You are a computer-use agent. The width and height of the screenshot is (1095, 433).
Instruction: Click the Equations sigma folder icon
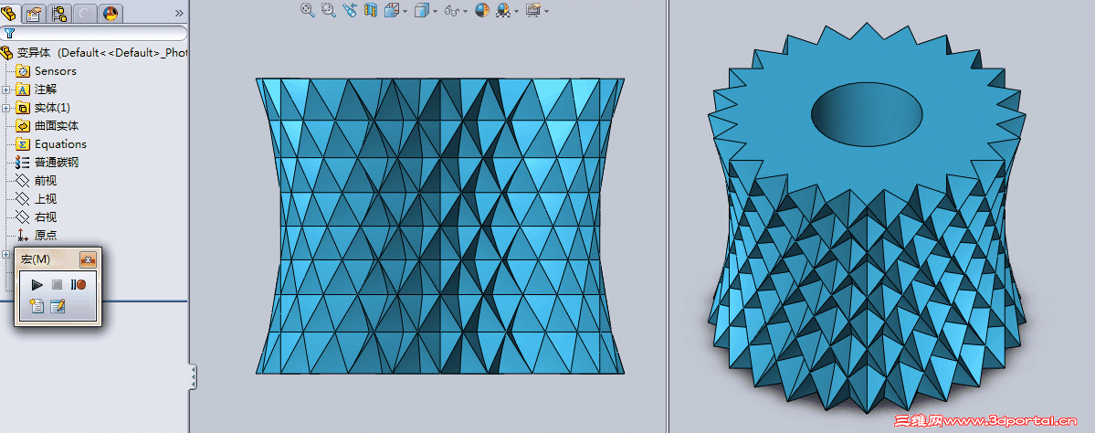(x=23, y=143)
